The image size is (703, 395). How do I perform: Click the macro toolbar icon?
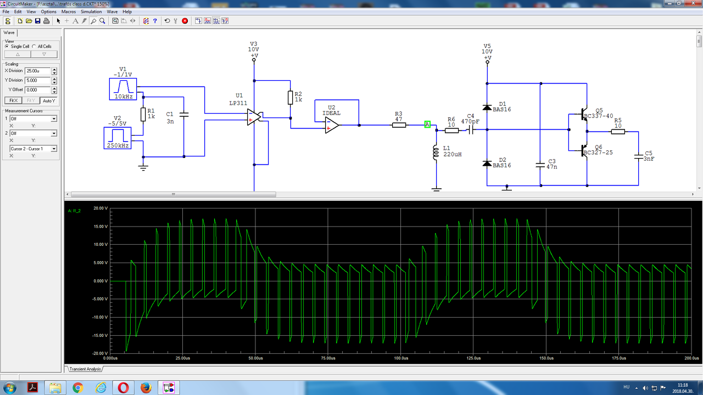[x=225, y=21]
